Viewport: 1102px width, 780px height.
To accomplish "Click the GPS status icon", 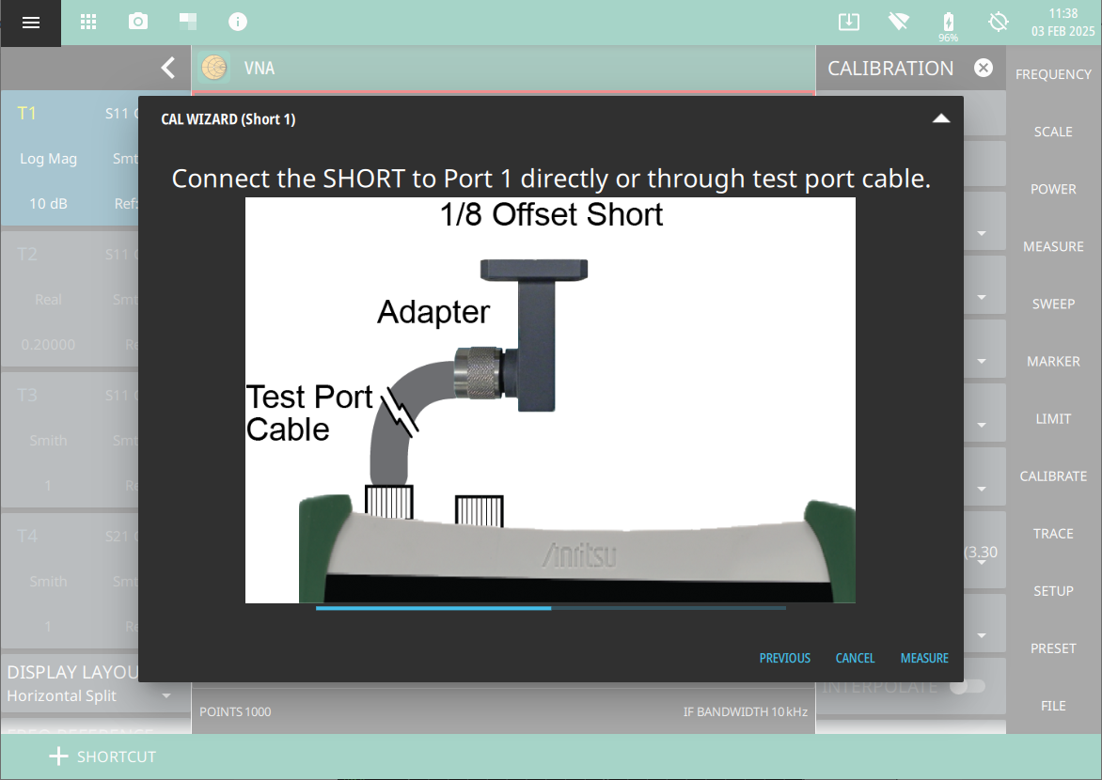I will click(999, 22).
